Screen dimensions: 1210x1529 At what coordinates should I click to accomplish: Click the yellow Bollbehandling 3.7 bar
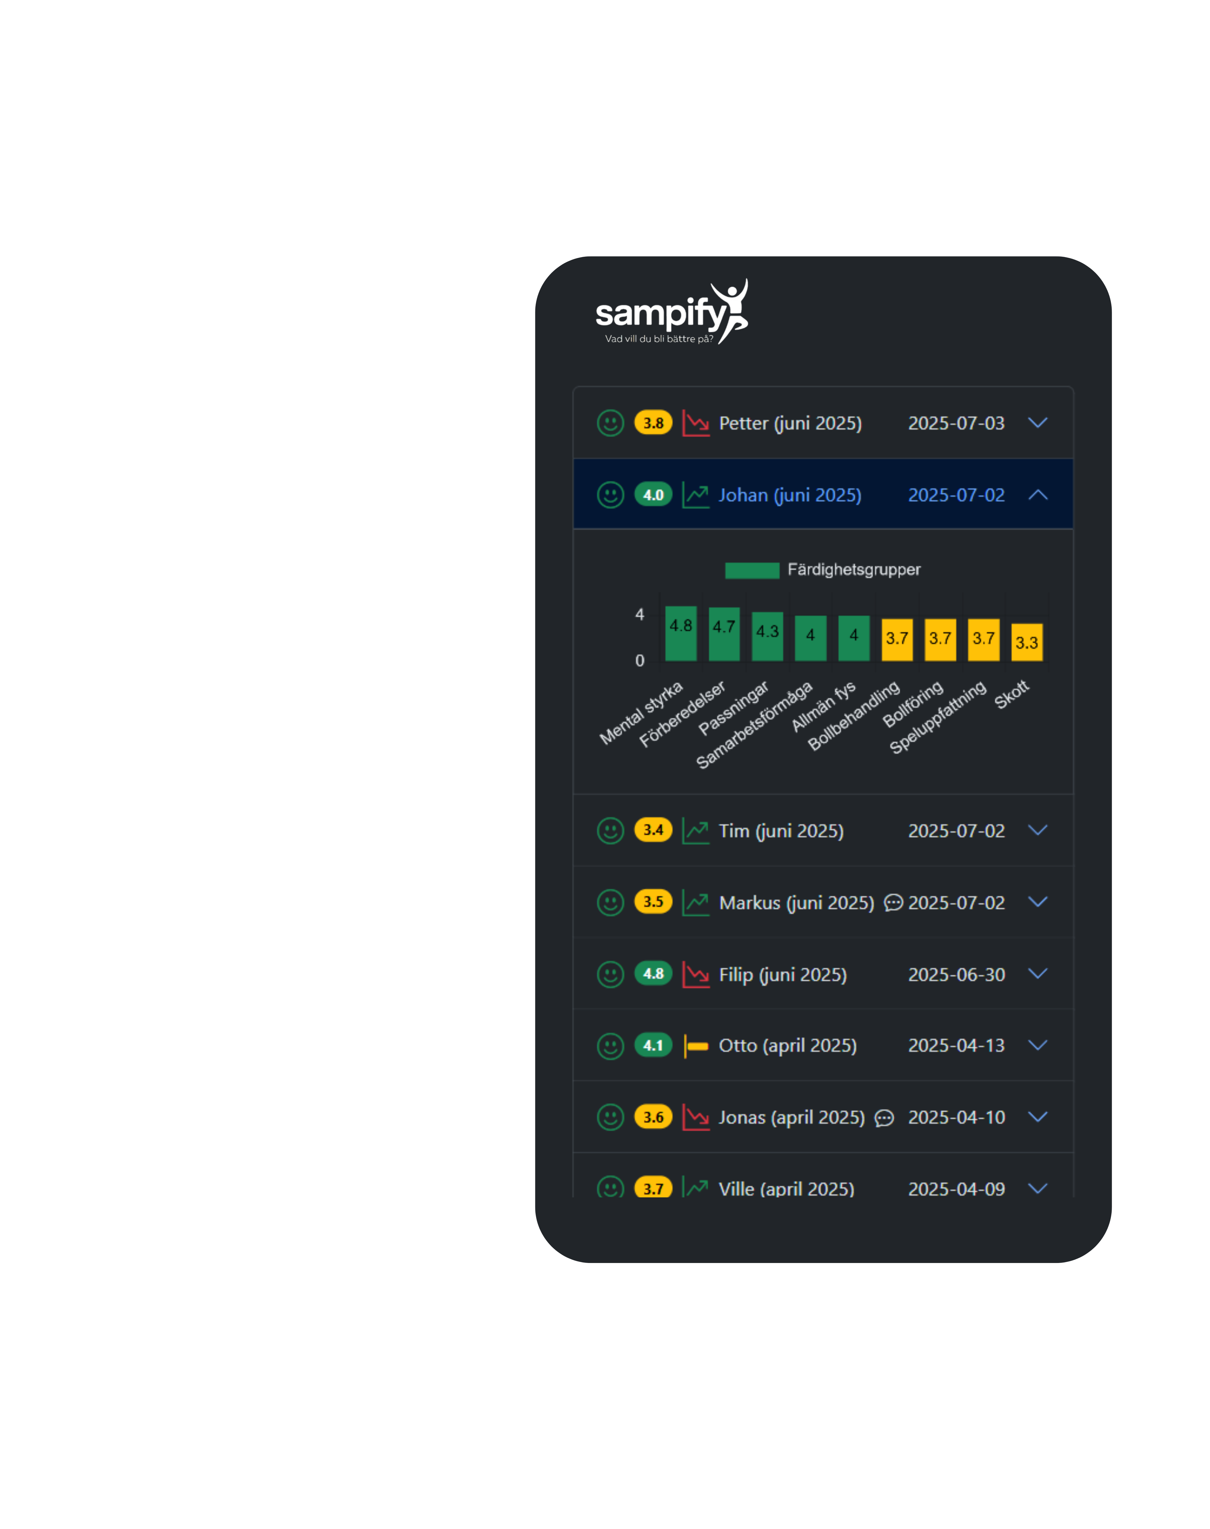(897, 639)
